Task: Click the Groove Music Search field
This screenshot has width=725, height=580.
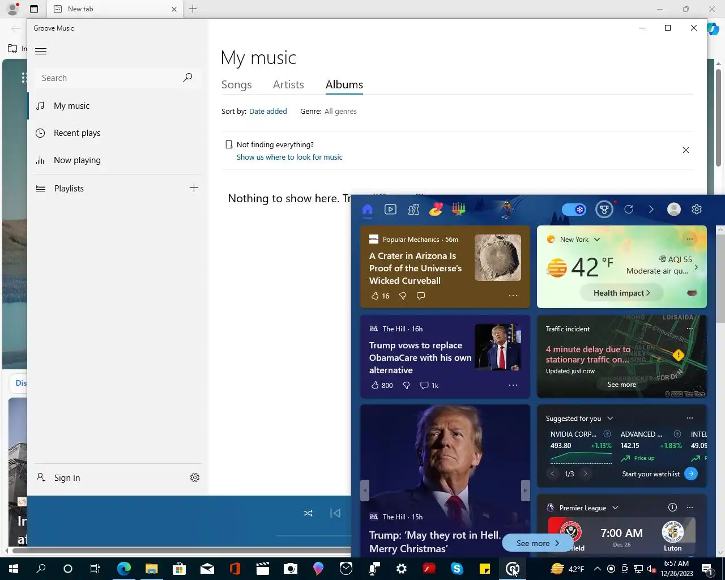Action: pos(108,78)
